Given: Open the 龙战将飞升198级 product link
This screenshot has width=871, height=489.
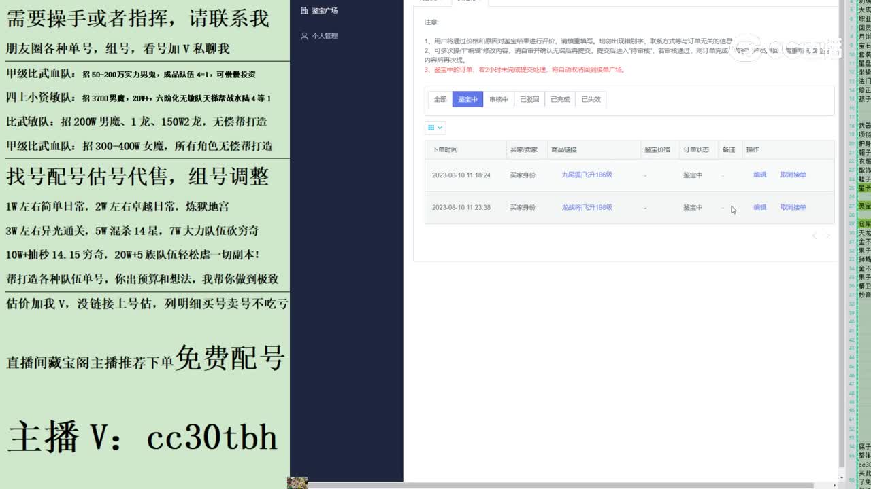Looking at the screenshot, I should [587, 208].
